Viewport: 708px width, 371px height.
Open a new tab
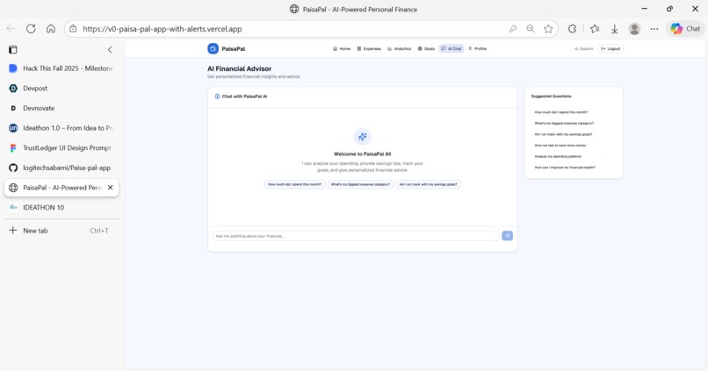point(61,231)
